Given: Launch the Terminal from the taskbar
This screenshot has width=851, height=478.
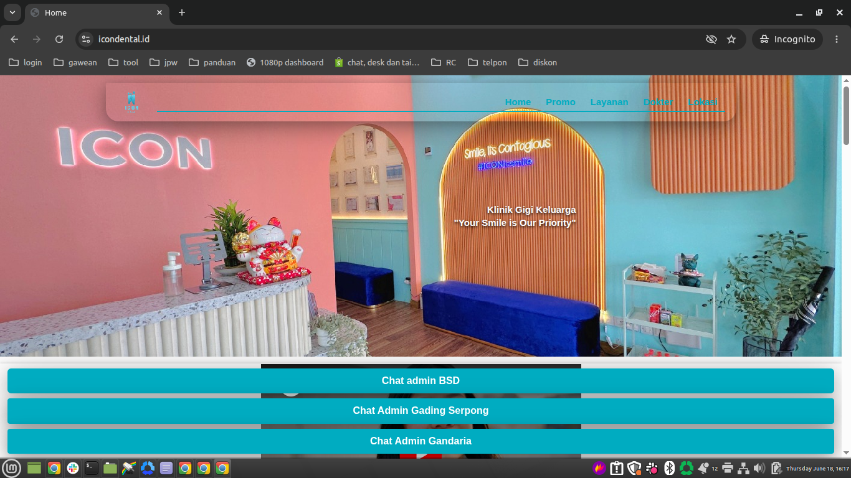Looking at the screenshot, I should pyautogui.click(x=92, y=468).
